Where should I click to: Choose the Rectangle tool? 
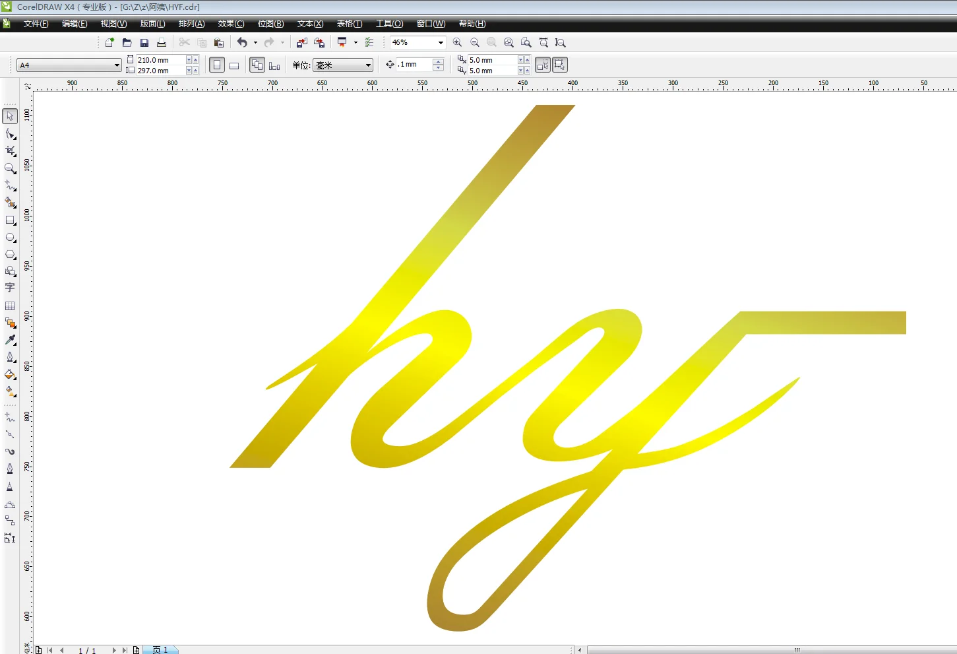click(x=10, y=220)
